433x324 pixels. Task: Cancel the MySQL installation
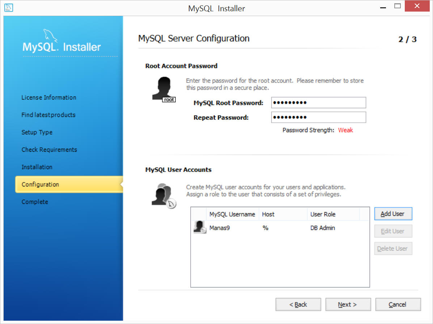pyautogui.click(x=398, y=304)
